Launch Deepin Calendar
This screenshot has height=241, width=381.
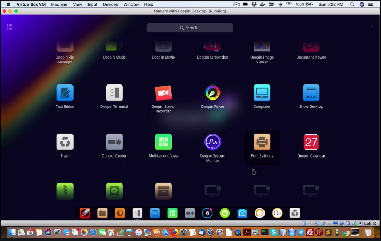(311, 142)
